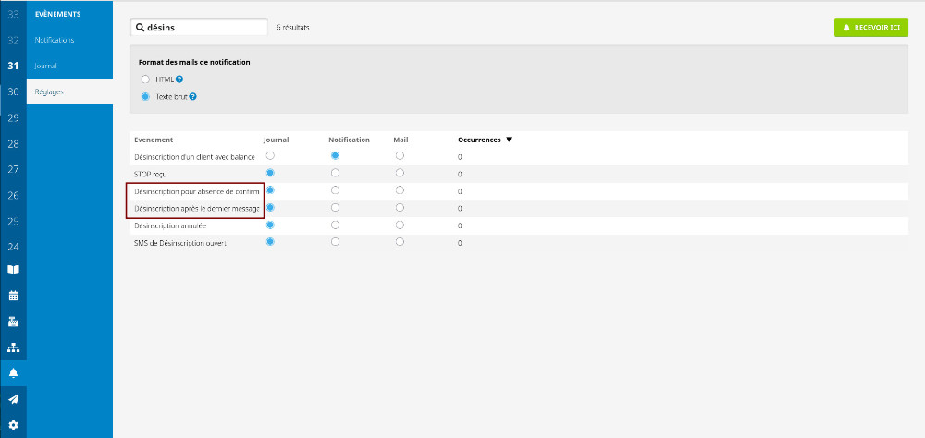Image resolution: width=925 pixels, height=438 pixels.
Task: Enable Mail for Désinscription d'un client avec balance
Action: click(400, 155)
